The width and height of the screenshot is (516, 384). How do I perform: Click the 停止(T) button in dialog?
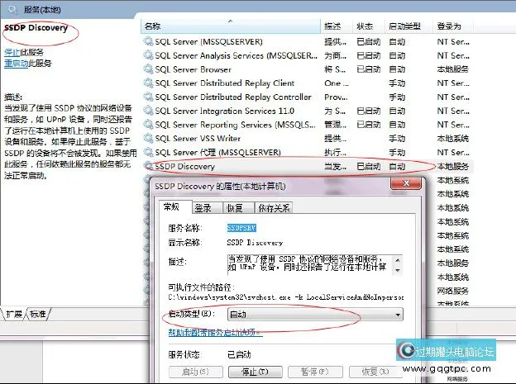(255, 372)
